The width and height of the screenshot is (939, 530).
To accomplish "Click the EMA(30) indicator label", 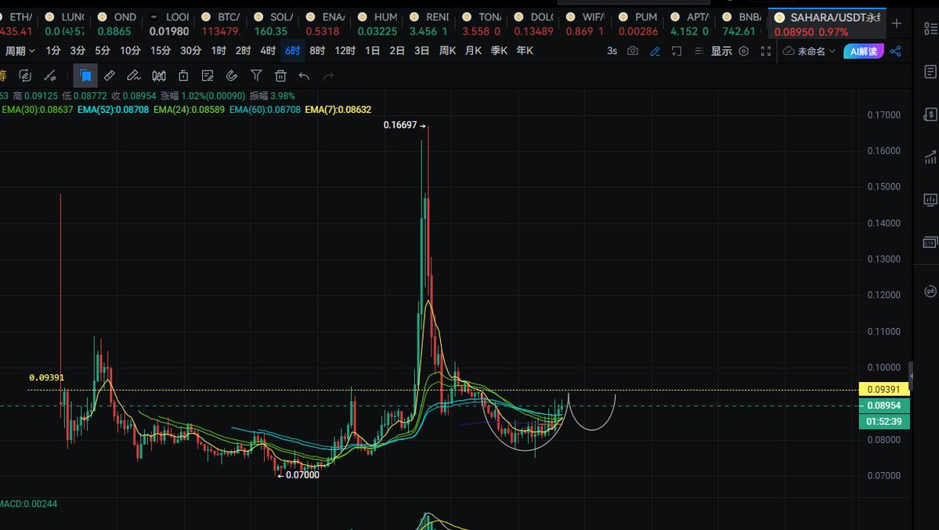I will (x=37, y=110).
